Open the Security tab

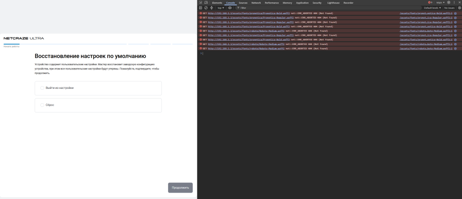[x=317, y=3]
